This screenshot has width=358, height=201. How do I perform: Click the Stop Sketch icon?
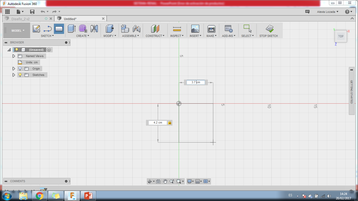(270, 29)
